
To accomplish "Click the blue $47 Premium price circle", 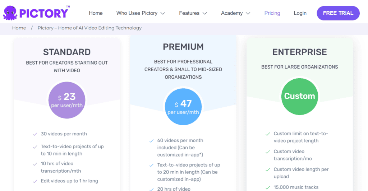I will [x=183, y=107].
